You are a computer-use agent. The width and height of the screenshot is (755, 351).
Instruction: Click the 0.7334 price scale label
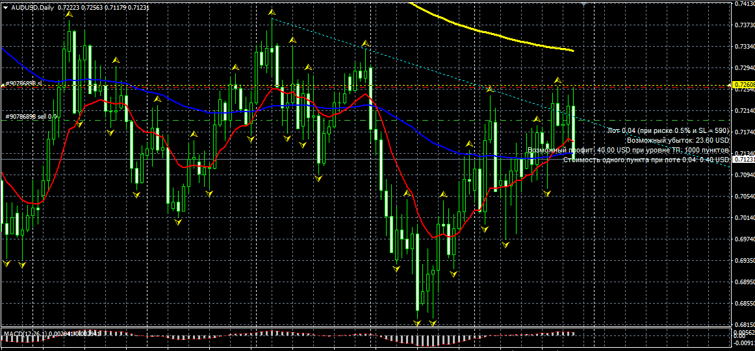pyautogui.click(x=745, y=47)
